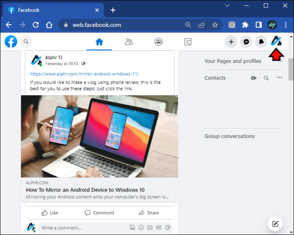Open Chrome's three-dot menu
This screenshot has height=235, width=294.
coord(285,25)
